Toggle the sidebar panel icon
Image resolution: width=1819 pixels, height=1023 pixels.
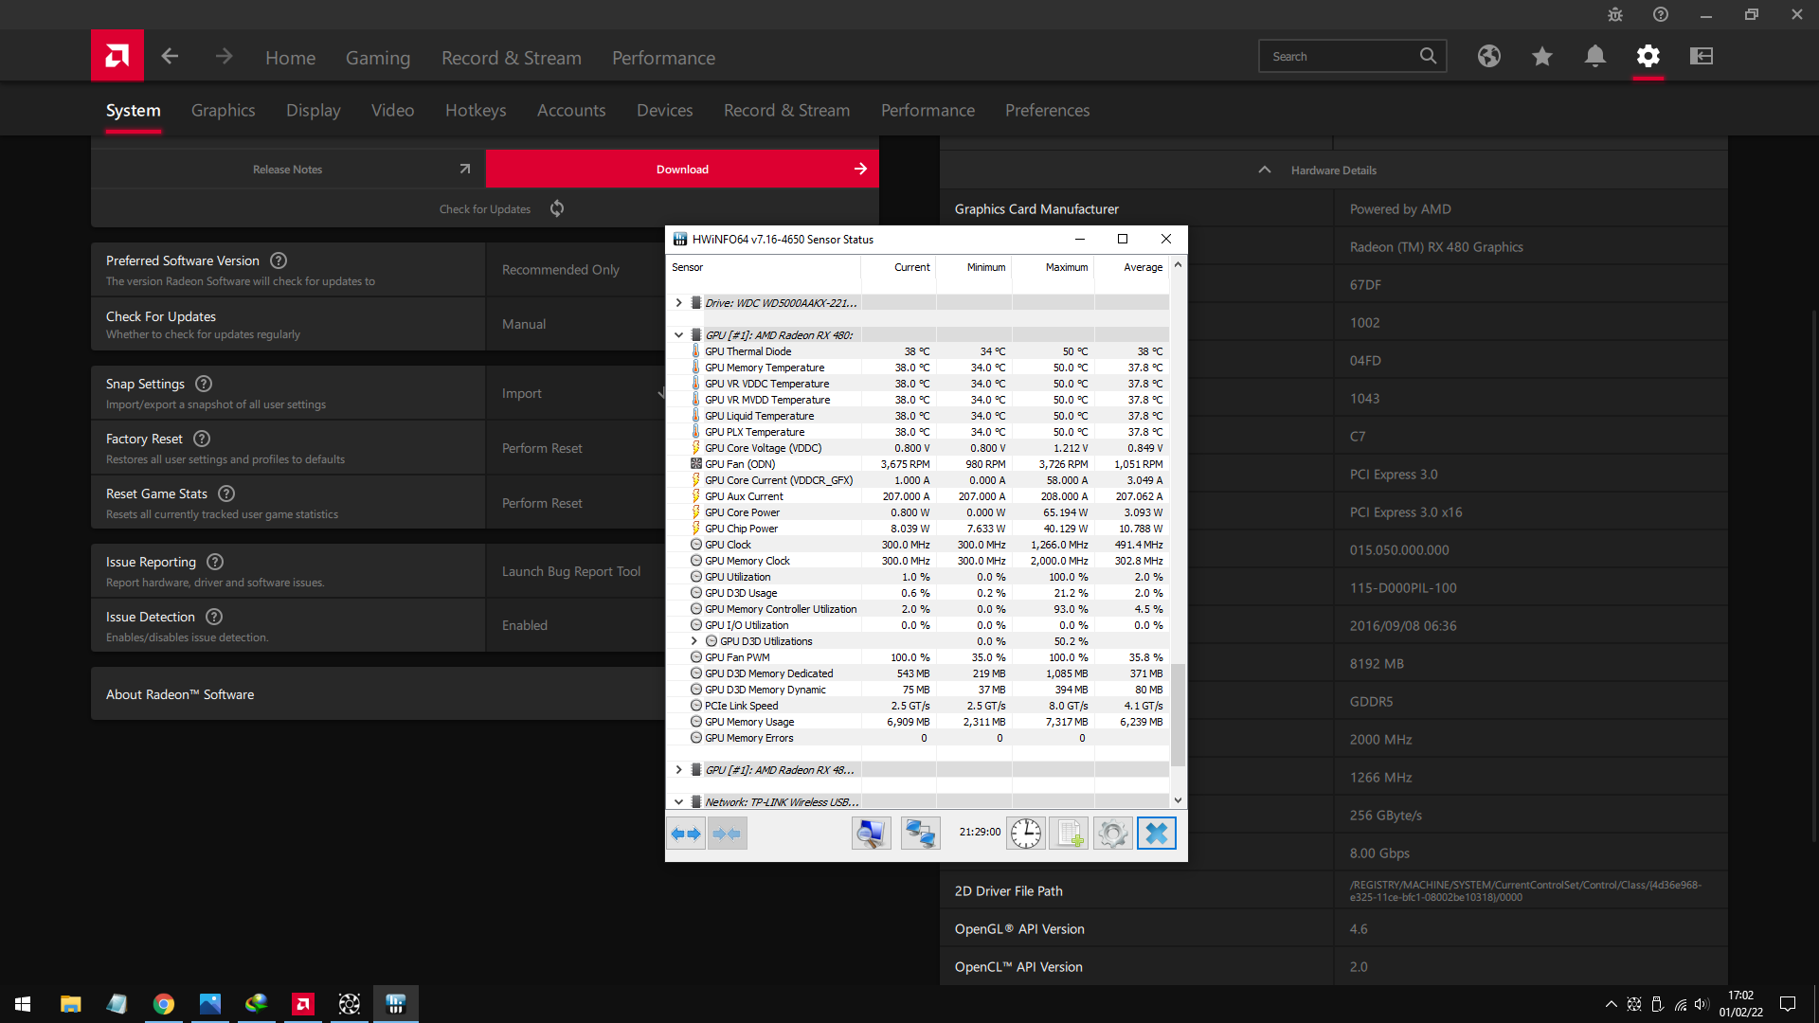click(1702, 56)
